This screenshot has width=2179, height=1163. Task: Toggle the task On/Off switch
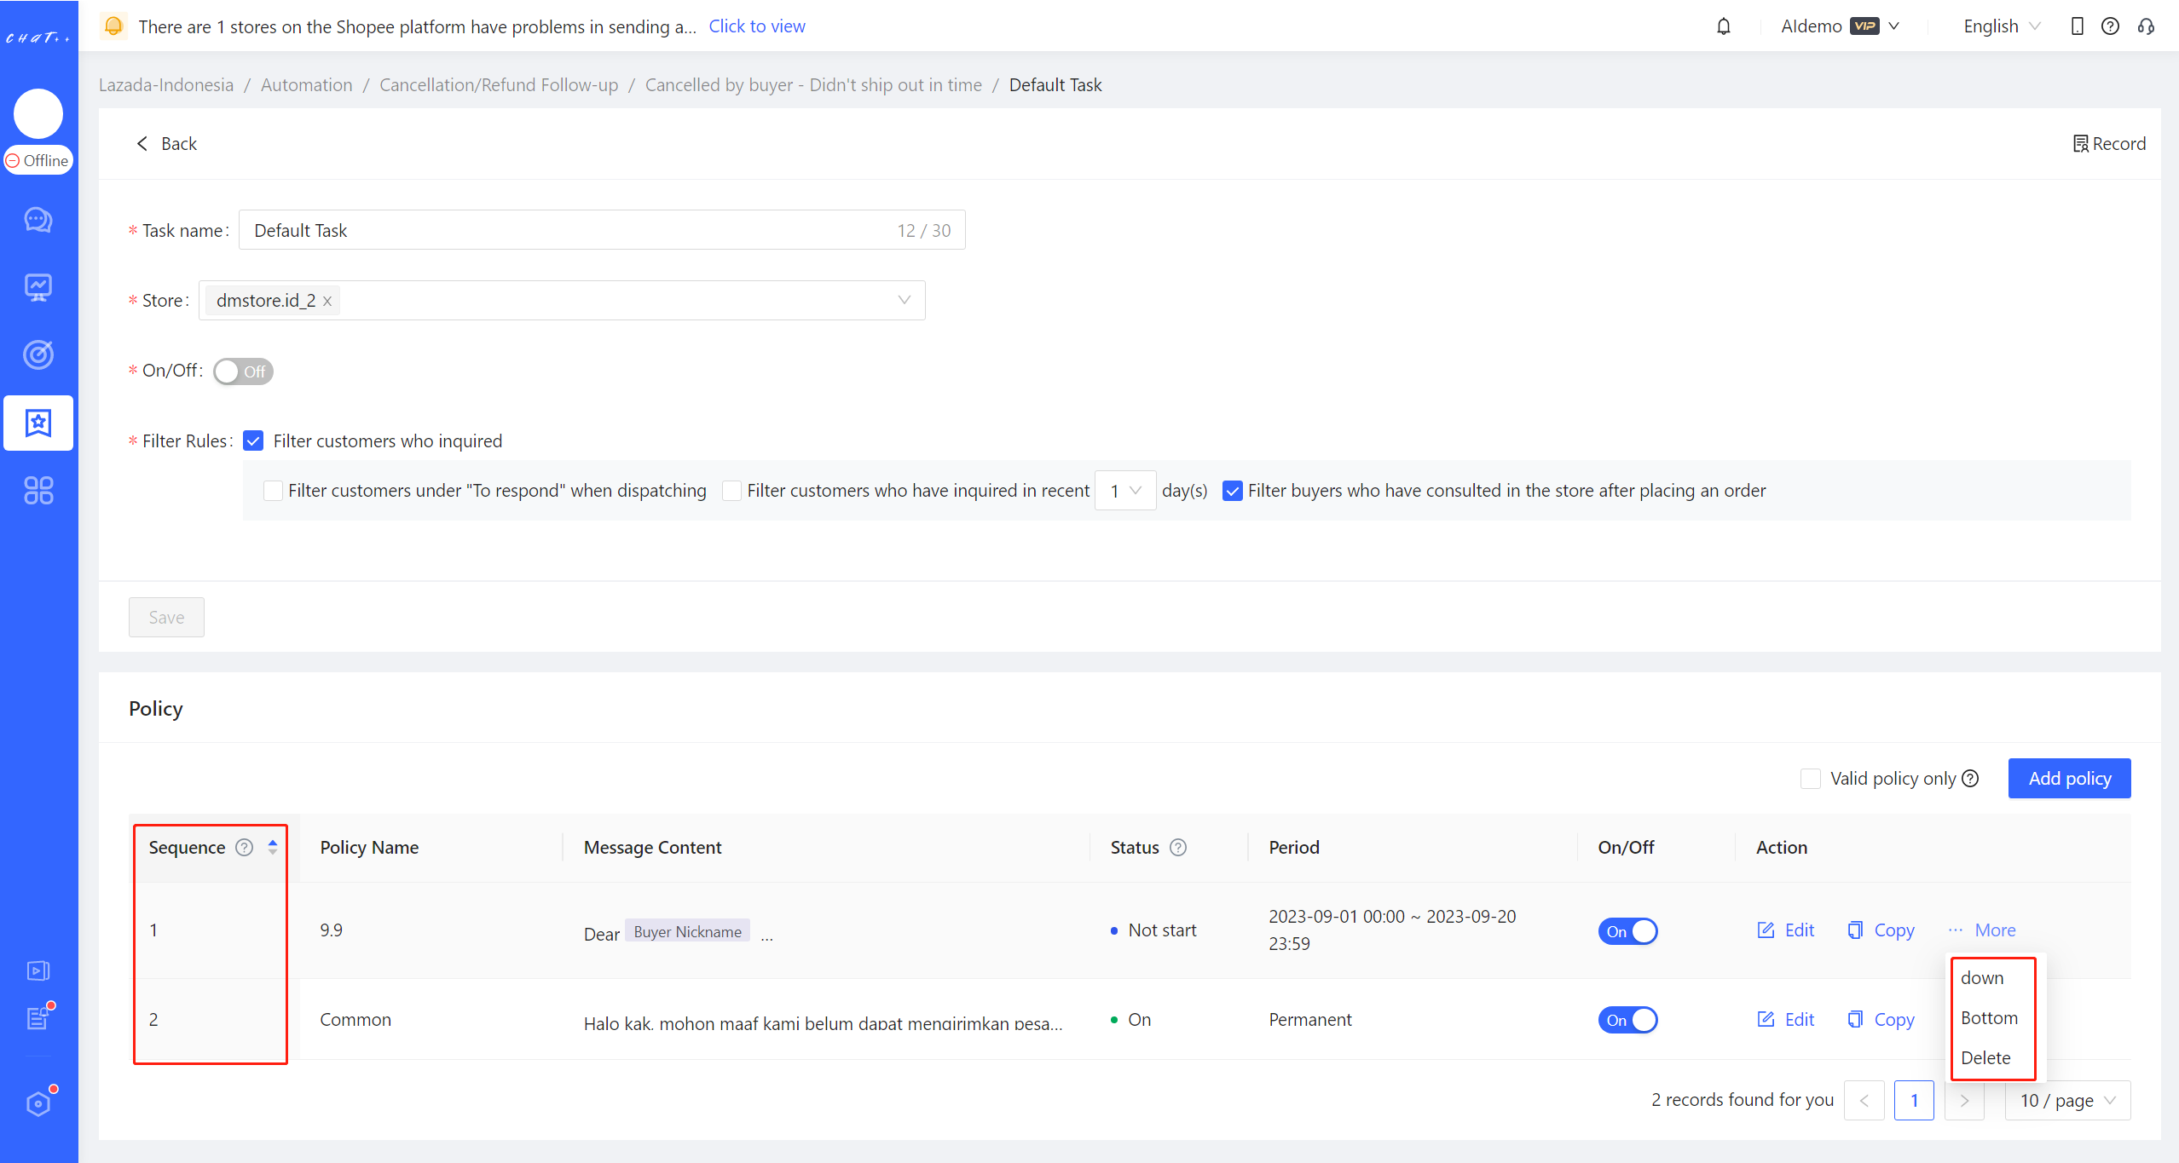coord(243,371)
